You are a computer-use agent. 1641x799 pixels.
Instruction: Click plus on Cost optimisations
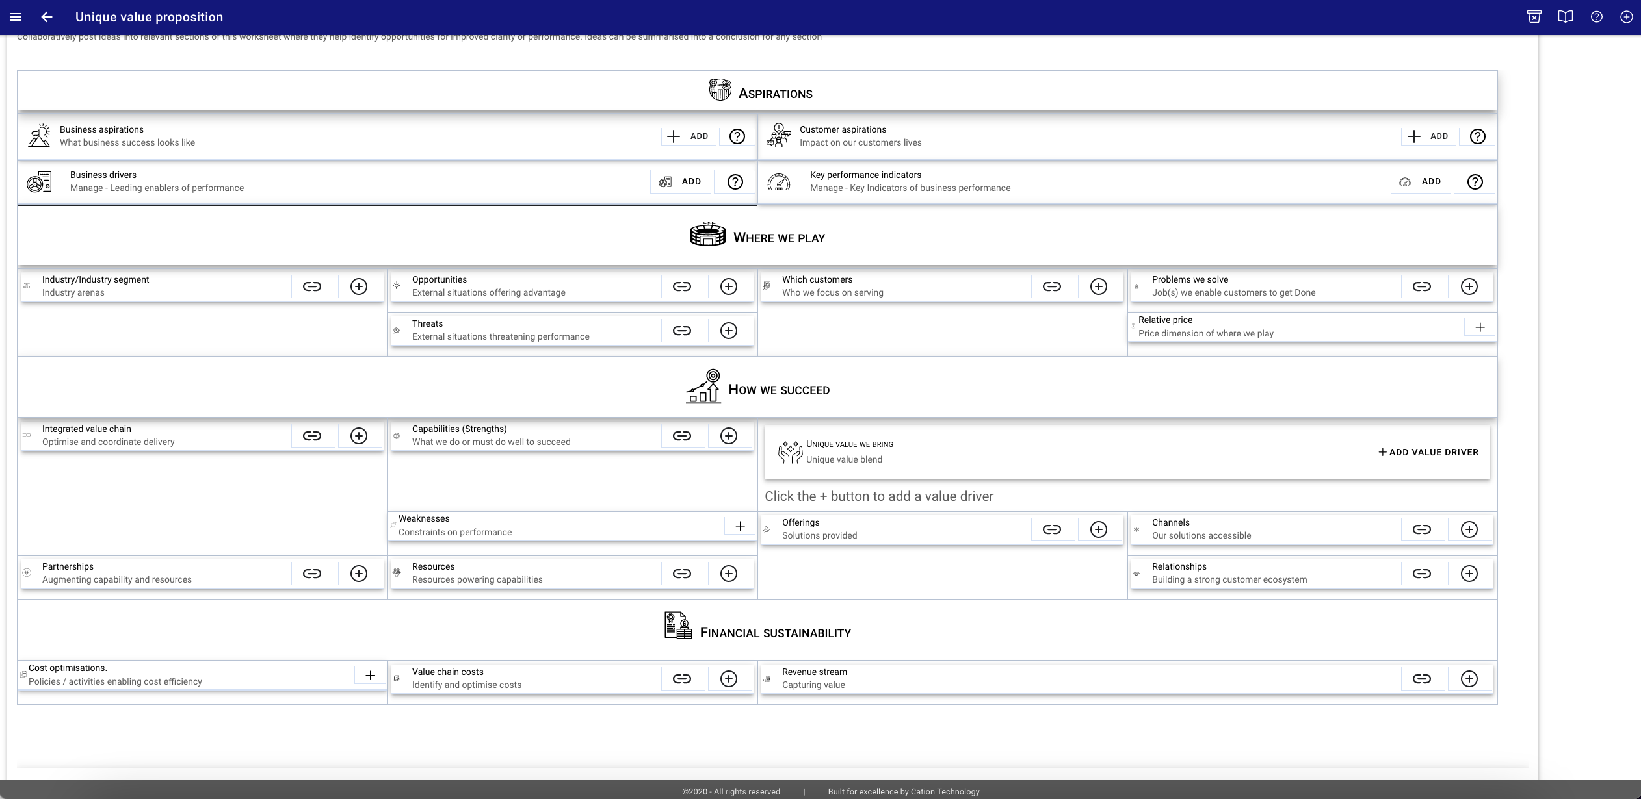(370, 676)
